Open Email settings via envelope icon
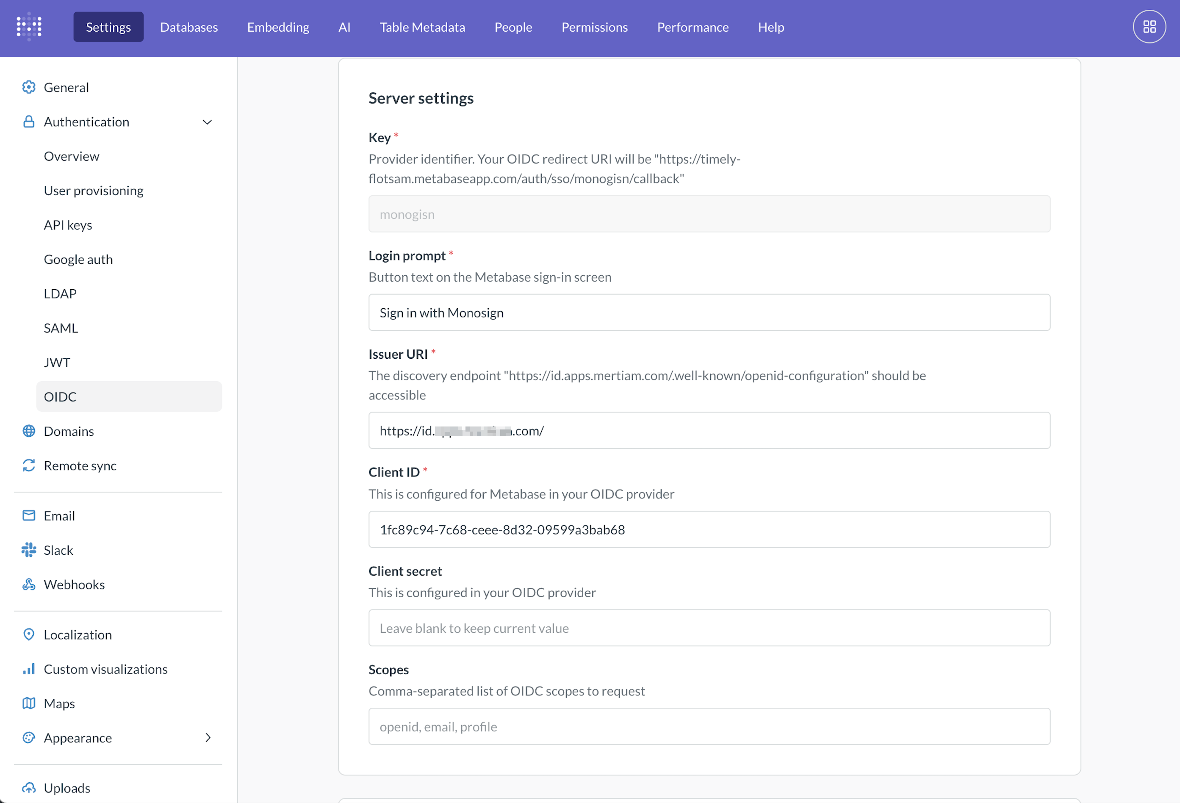Screen dimensions: 1180x803 [29, 516]
